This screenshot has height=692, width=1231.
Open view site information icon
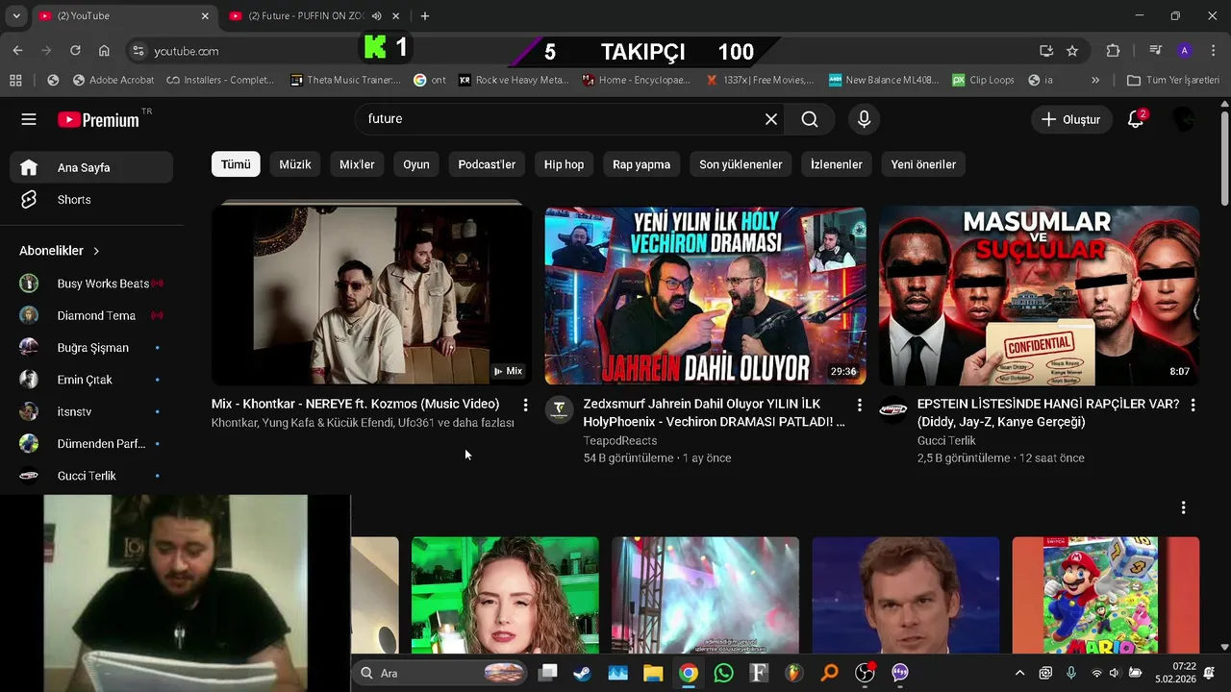pyautogui.click(x=138, y=51)
